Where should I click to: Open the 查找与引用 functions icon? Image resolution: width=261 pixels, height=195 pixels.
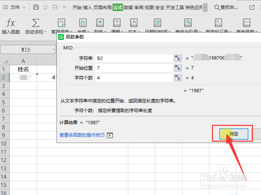pos(188,22)
